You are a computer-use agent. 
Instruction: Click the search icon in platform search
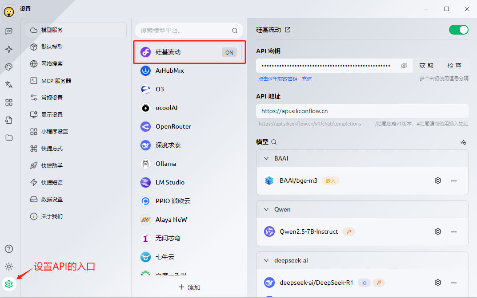coord(235,31)
